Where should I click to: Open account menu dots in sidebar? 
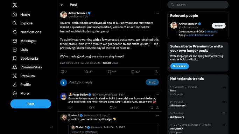click(x=52, y=126)
